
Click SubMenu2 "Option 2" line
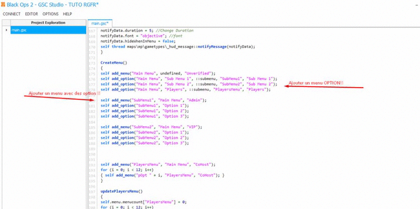145,138
